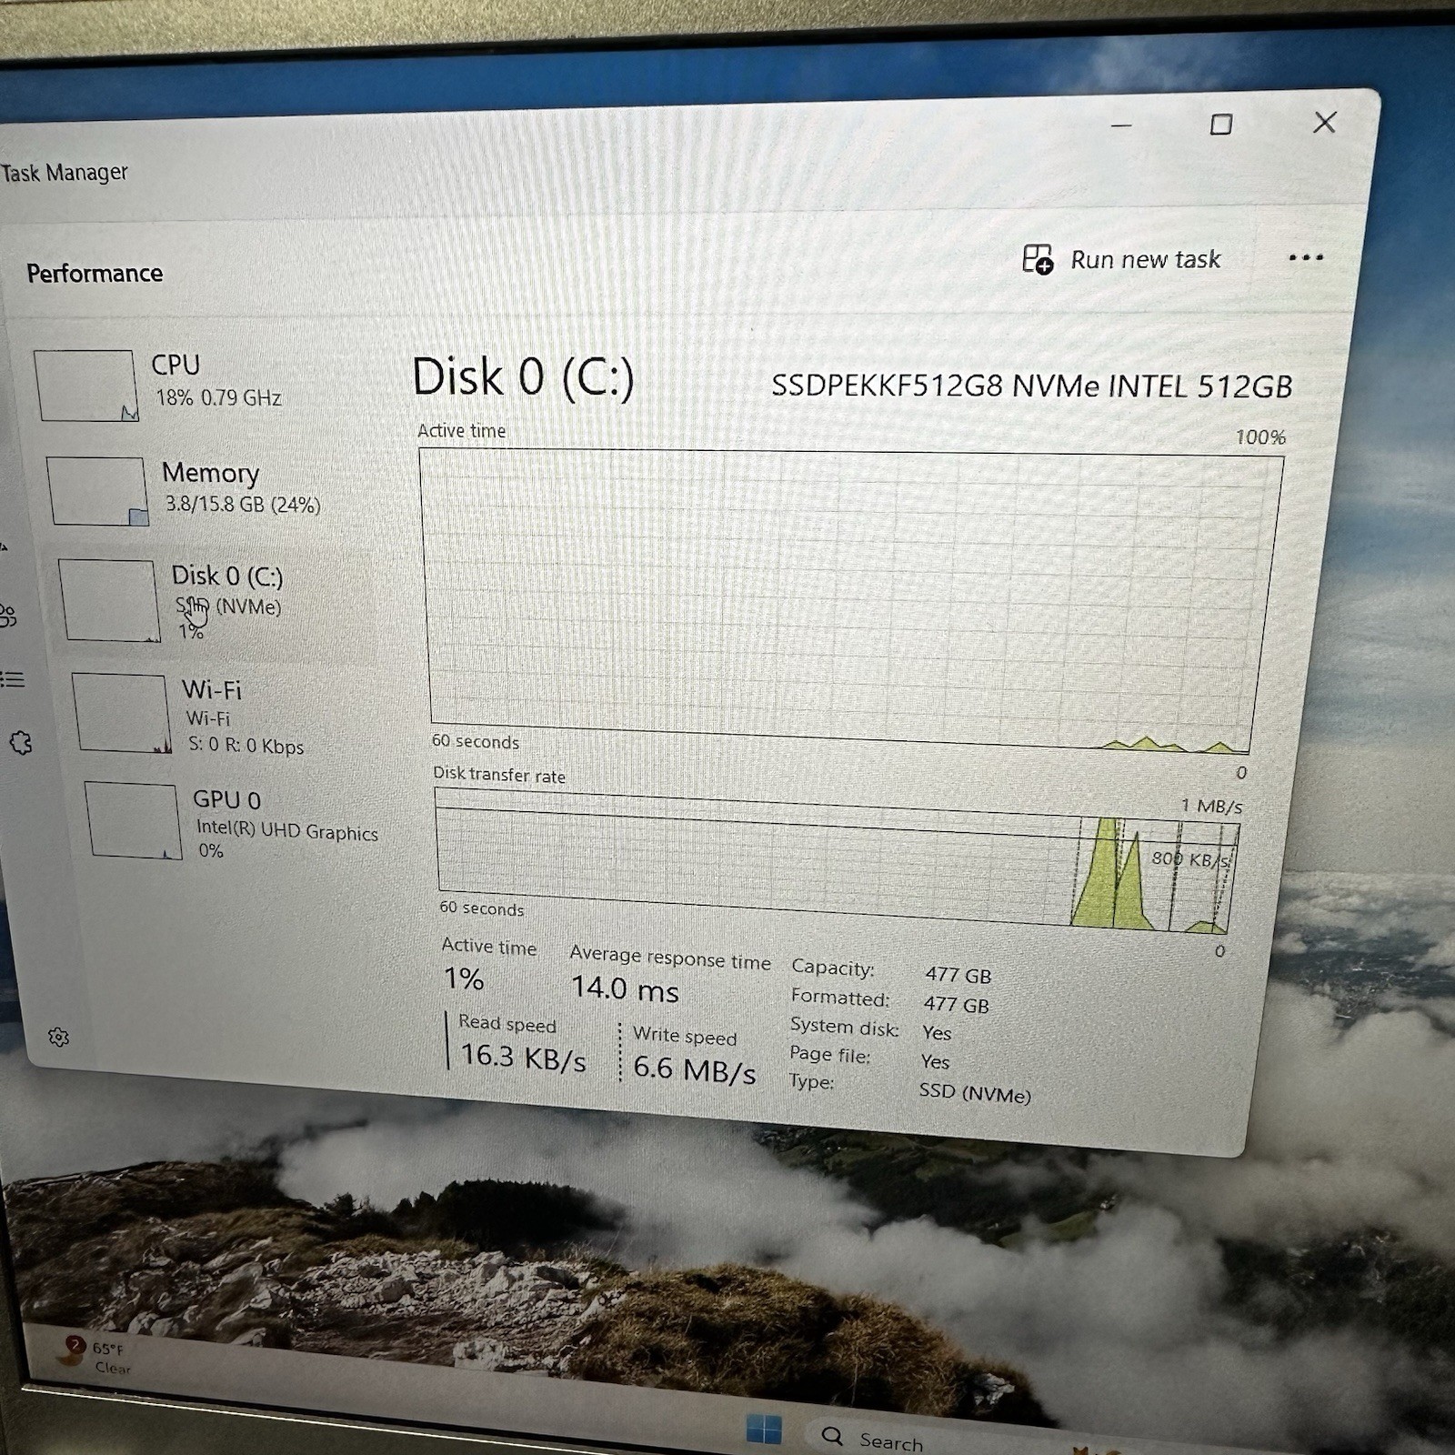Click the taskbar search magnifier icon

tap(832, 1436)
